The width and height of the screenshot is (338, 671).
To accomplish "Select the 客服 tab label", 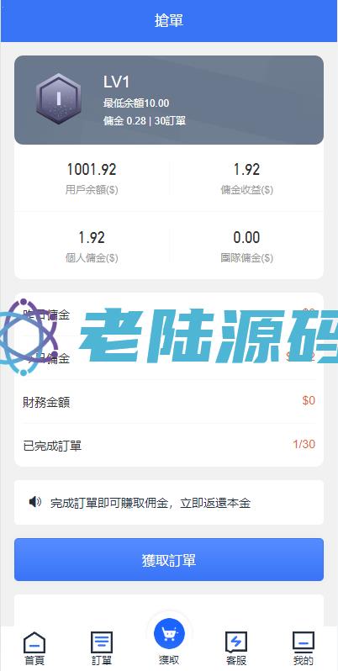I will tap(236, 660).
